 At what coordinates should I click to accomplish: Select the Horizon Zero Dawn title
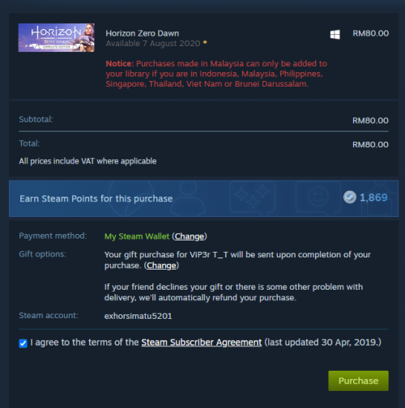click(x=143, y=33)
